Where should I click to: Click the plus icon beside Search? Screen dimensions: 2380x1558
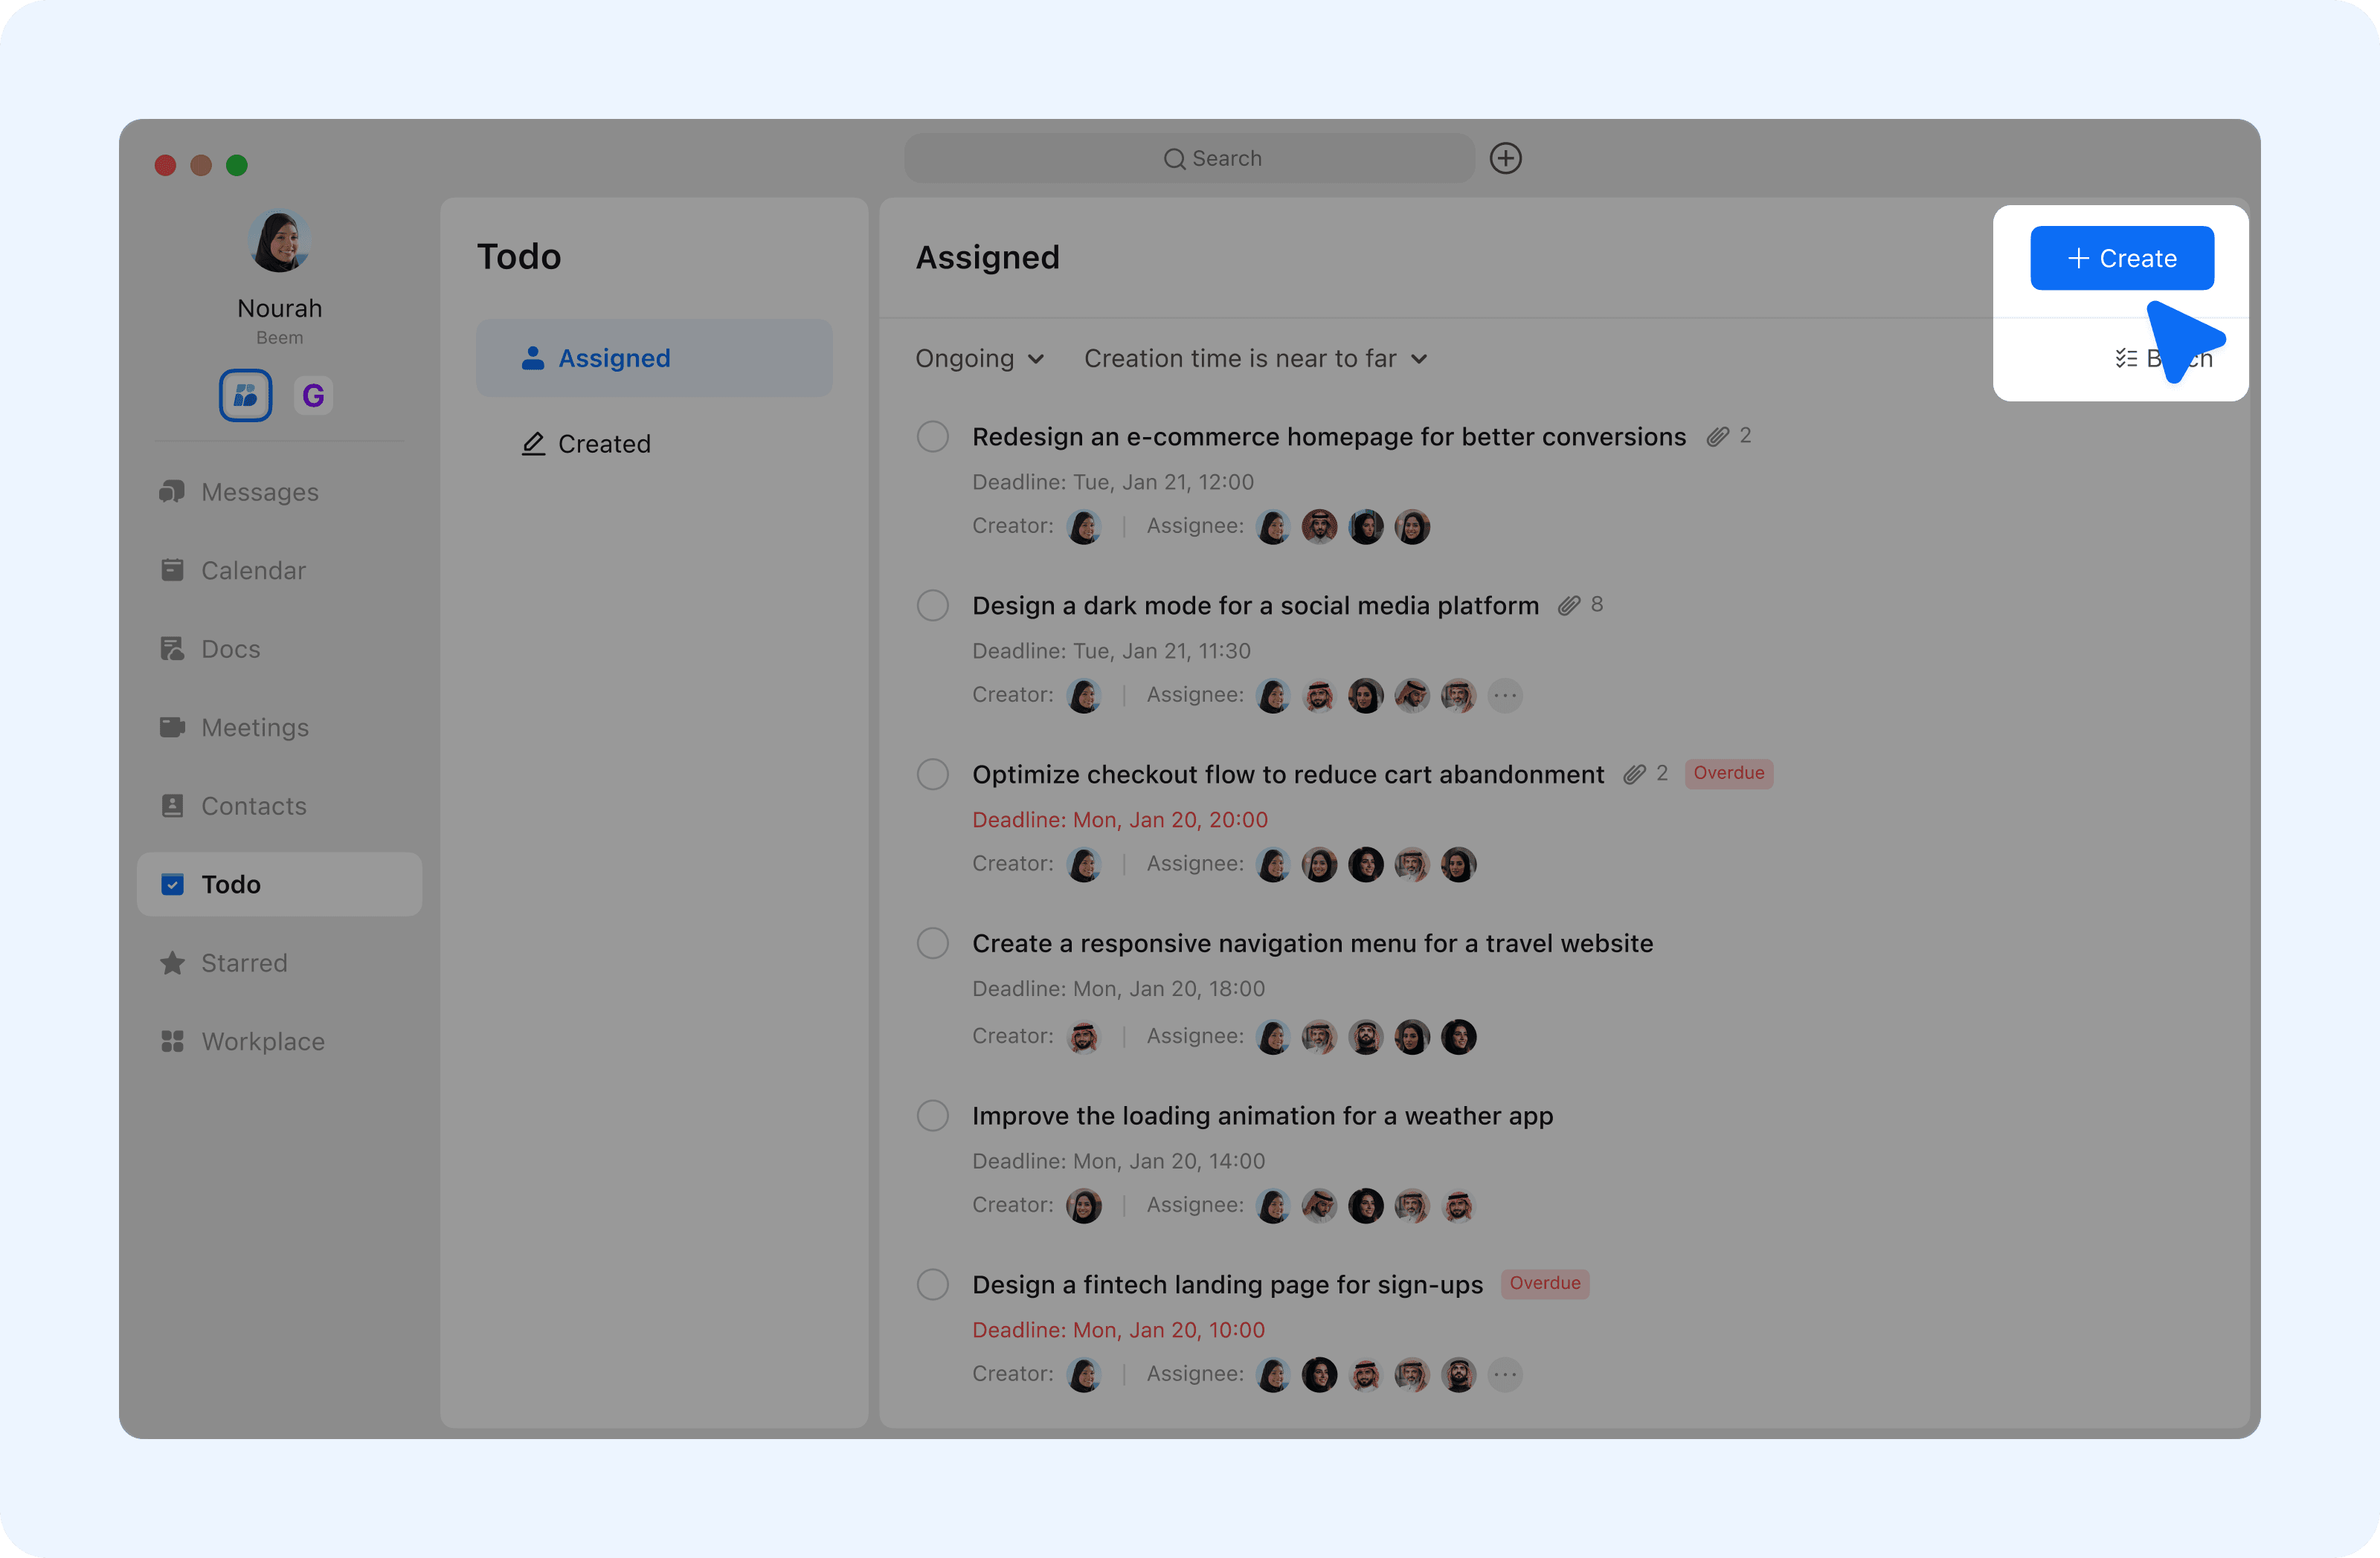[x=1505, y=158]
